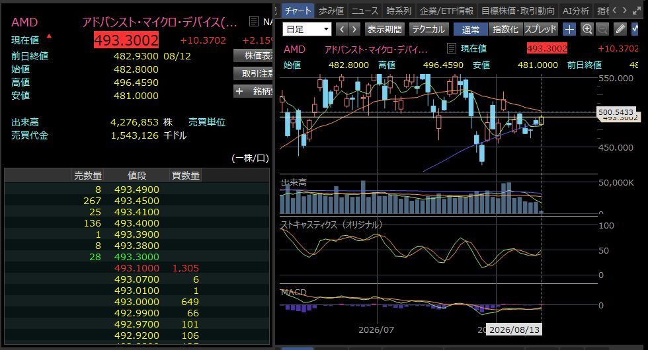Open the AI分析 tab
The image size is (648, 350).
tap(576, 11)
